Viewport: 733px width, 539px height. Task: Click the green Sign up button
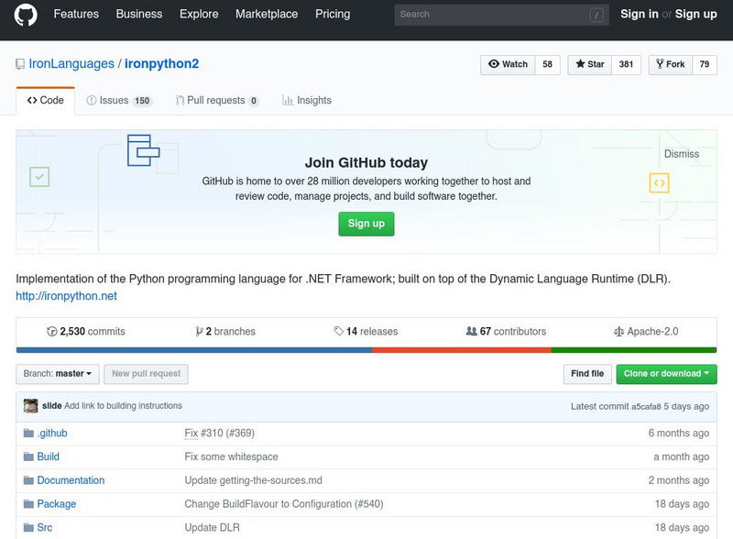366,224
